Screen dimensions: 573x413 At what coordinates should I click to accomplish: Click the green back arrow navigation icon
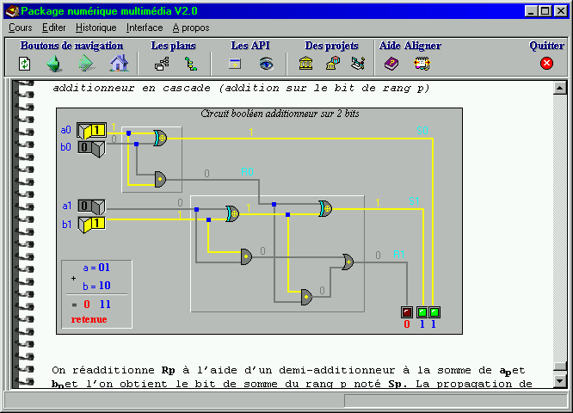(x=54, y=64)
